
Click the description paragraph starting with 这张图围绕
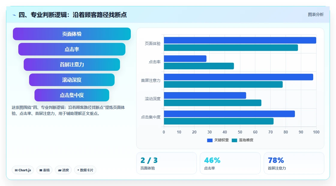click(x=68, y=111)
